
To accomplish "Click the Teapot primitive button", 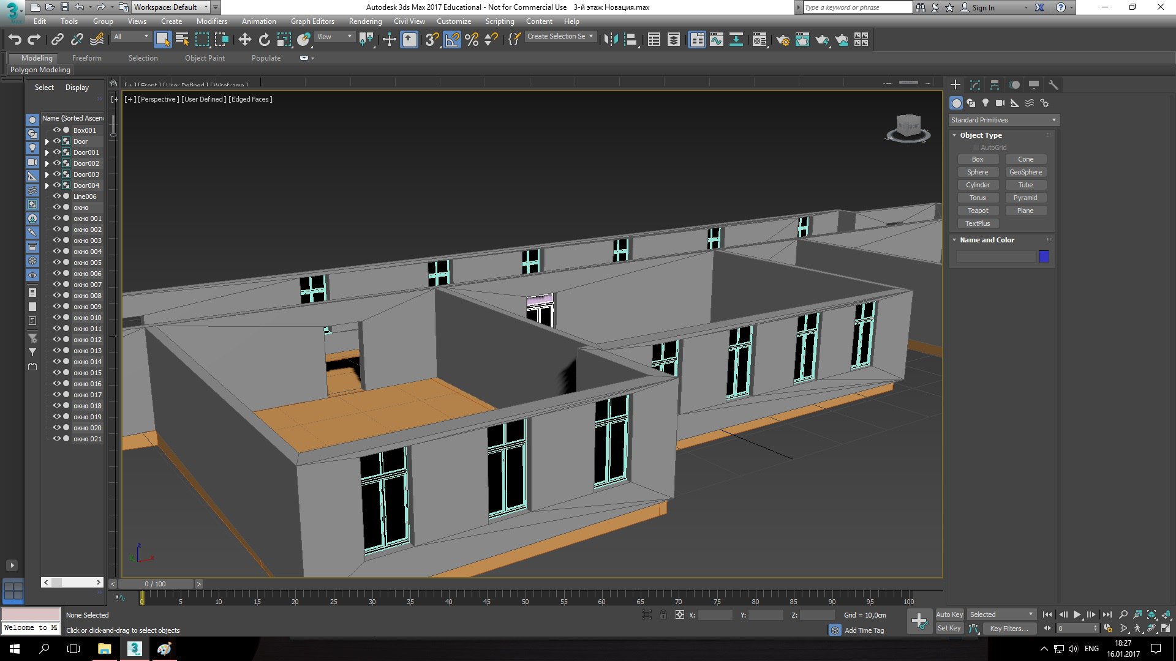I will point(978,211).
